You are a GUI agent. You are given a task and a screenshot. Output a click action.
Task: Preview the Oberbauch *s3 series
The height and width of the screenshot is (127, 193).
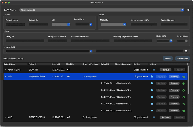point(174,83)
